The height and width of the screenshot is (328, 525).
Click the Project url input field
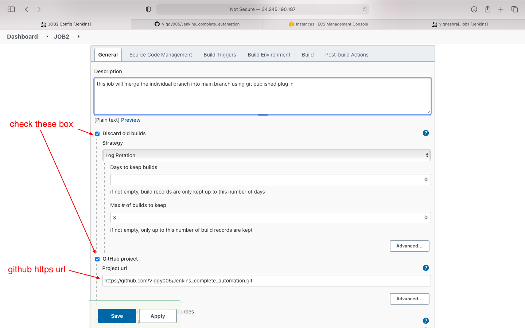click(267, 281)
